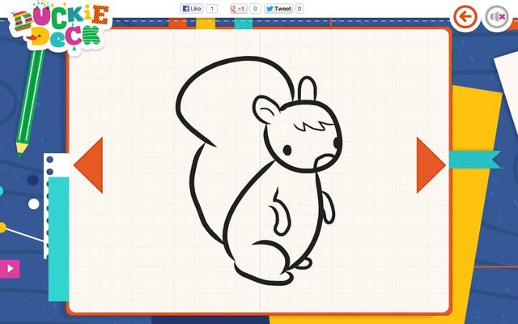Click the Google plus count 0
Screen dimensions: 518x324
[255, 9]
